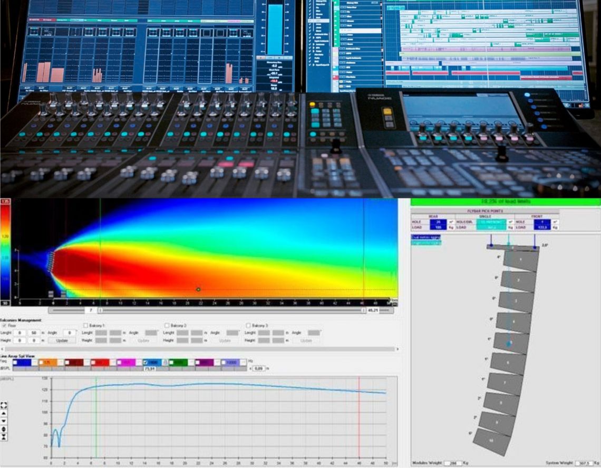Click the vertical compress icon beside SPL graph
Screen dimensions: 601x468
[4, 437]
